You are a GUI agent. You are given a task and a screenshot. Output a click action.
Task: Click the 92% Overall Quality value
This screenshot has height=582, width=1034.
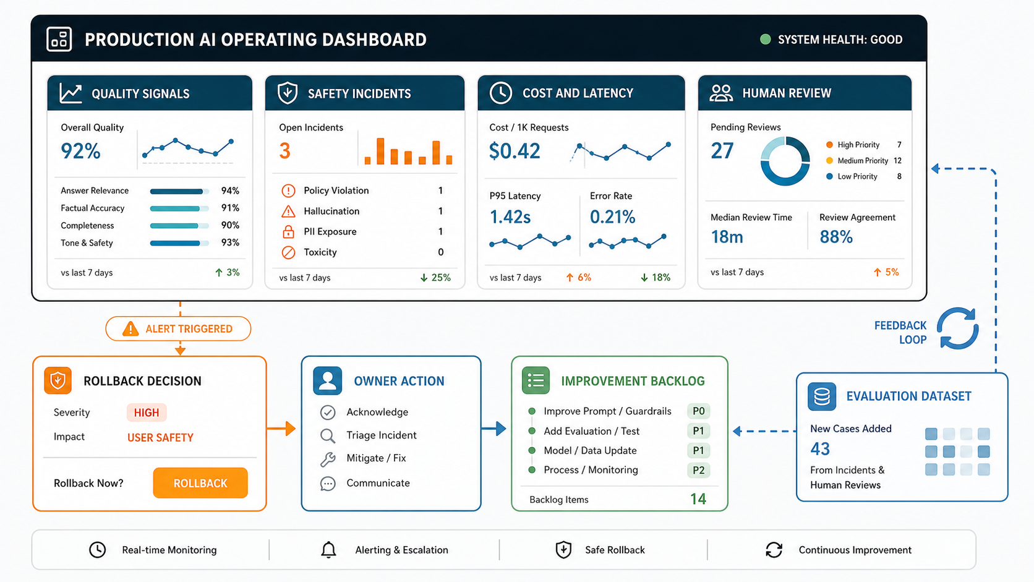click(x=80, y=151)
